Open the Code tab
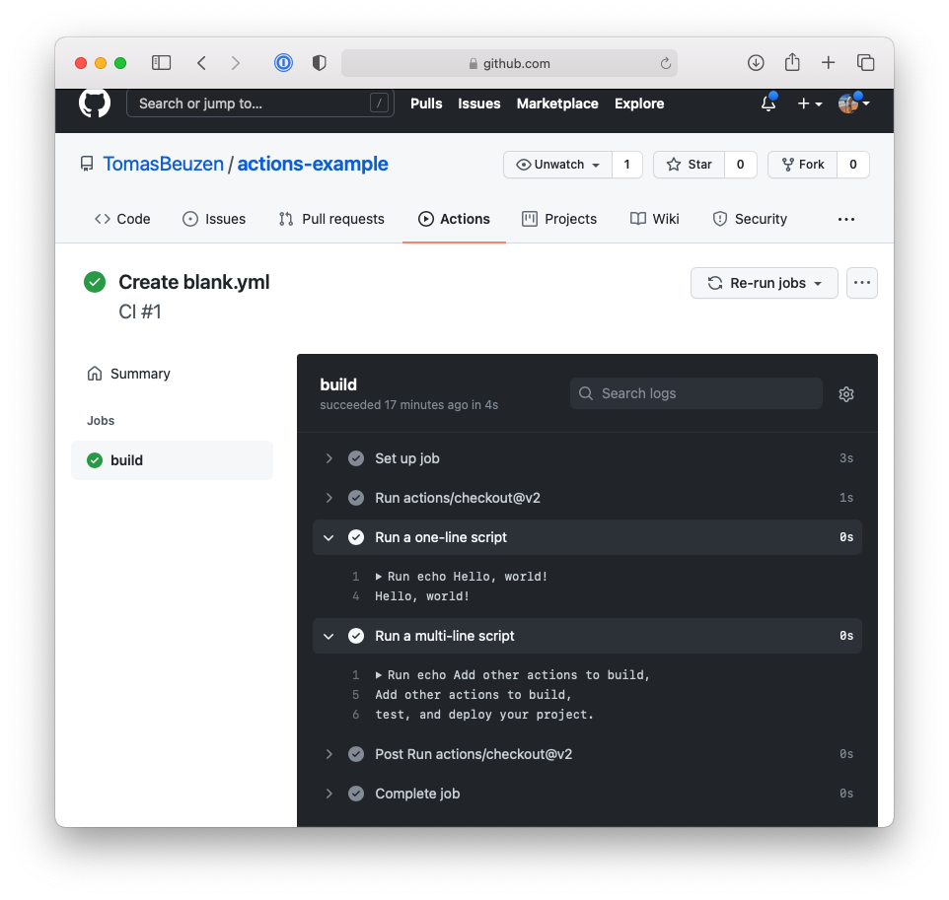Screen dimensions: 949x900 click(x=122, y=219)
